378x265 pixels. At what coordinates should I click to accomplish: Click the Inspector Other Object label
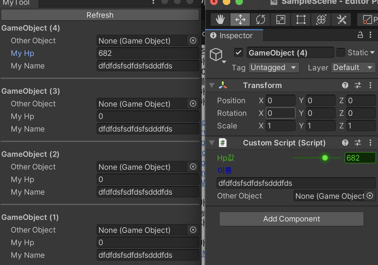[x=239, y=196]
